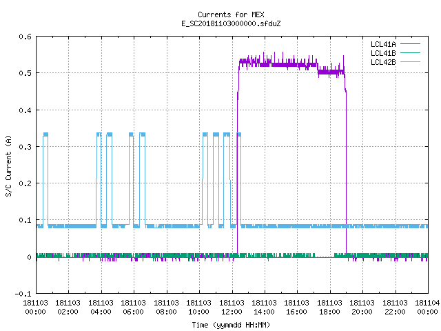Click the green line sample beside LCL41B
Viewport: 441px width, 331px height.
(x=410, y=52)
